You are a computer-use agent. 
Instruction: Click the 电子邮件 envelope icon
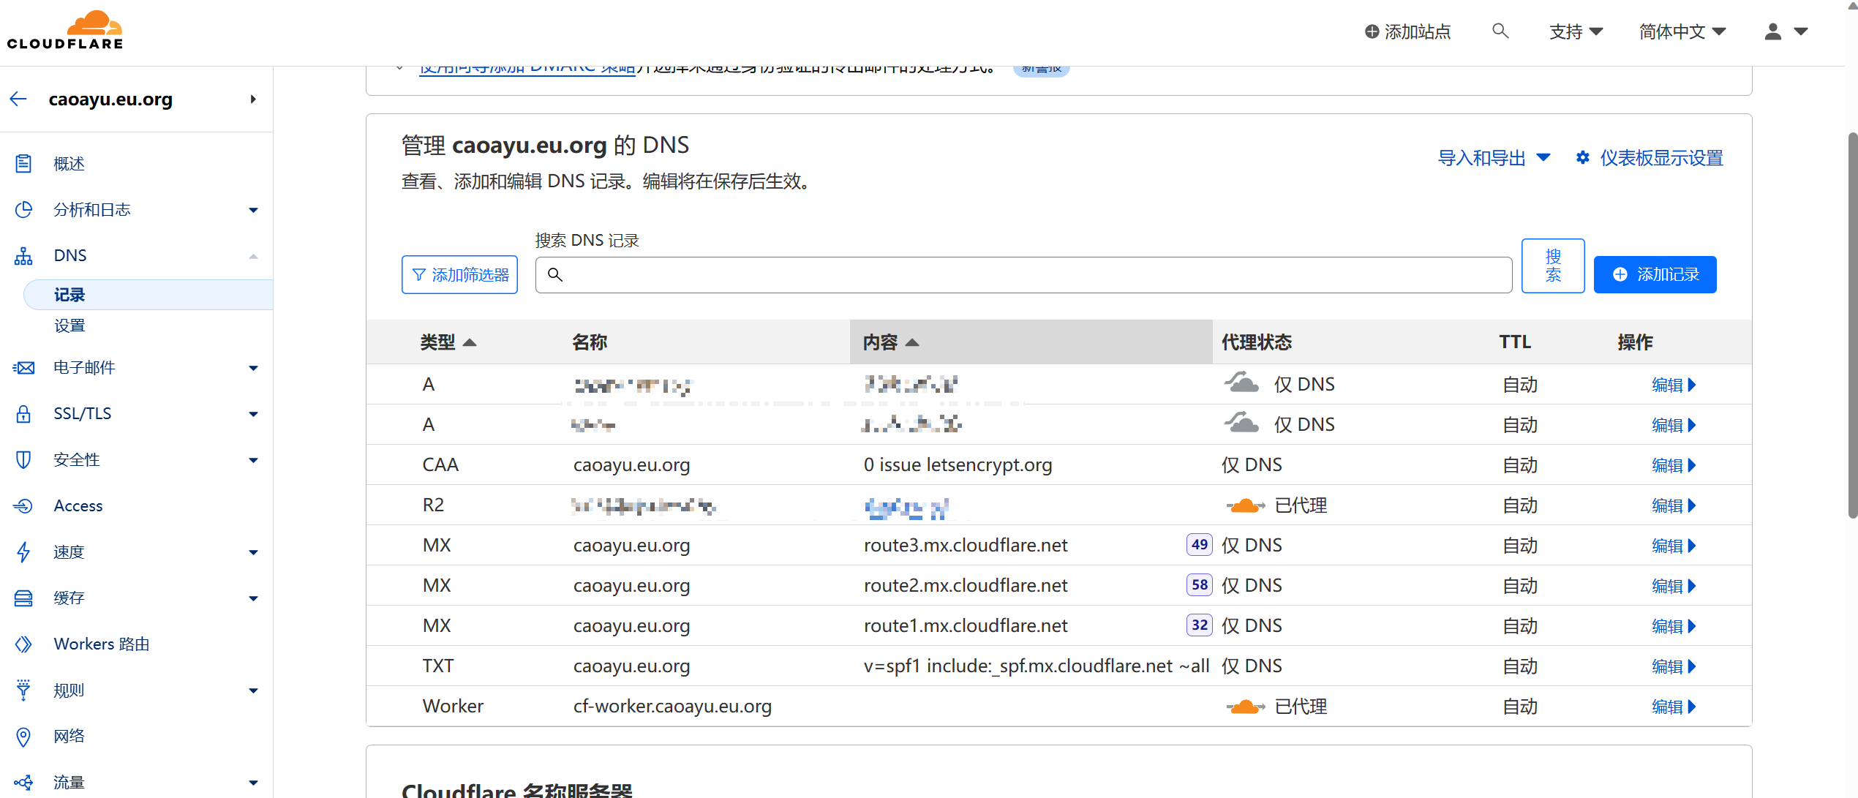click(x=23, y=368)
